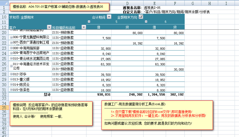Select column header D
This screenshot has width=239, height=137.
127,3
